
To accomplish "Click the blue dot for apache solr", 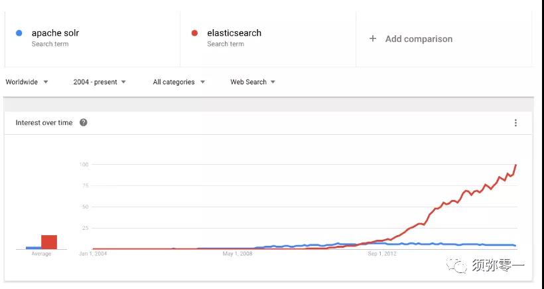I will coord(19,33).
